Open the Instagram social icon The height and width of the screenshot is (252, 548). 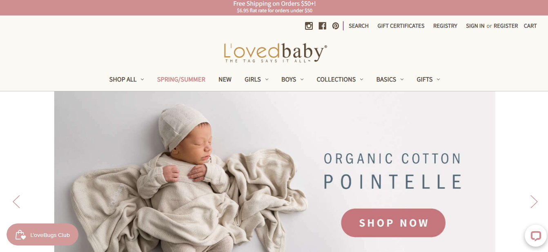(x=309, y=26)
